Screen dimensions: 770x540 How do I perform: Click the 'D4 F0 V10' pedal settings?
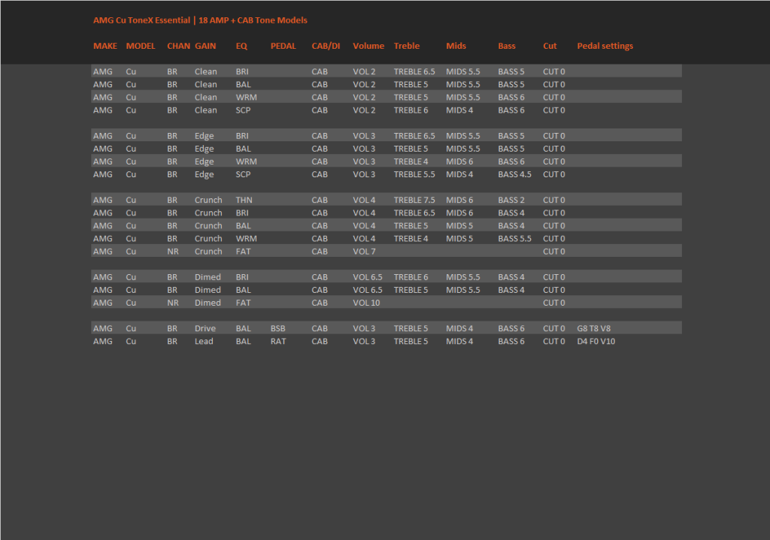(596, 341)
